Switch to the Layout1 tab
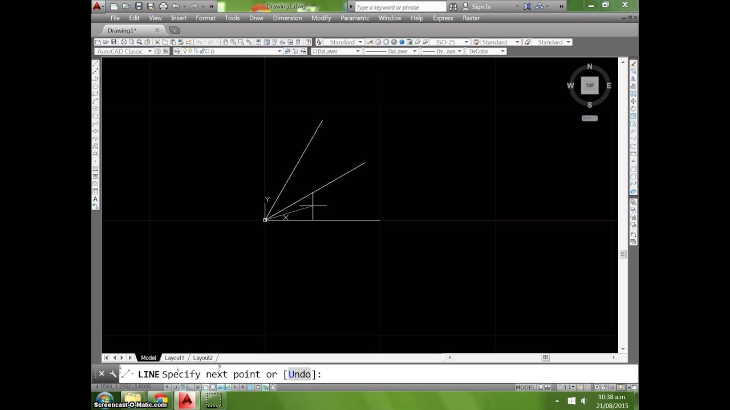 175,358
